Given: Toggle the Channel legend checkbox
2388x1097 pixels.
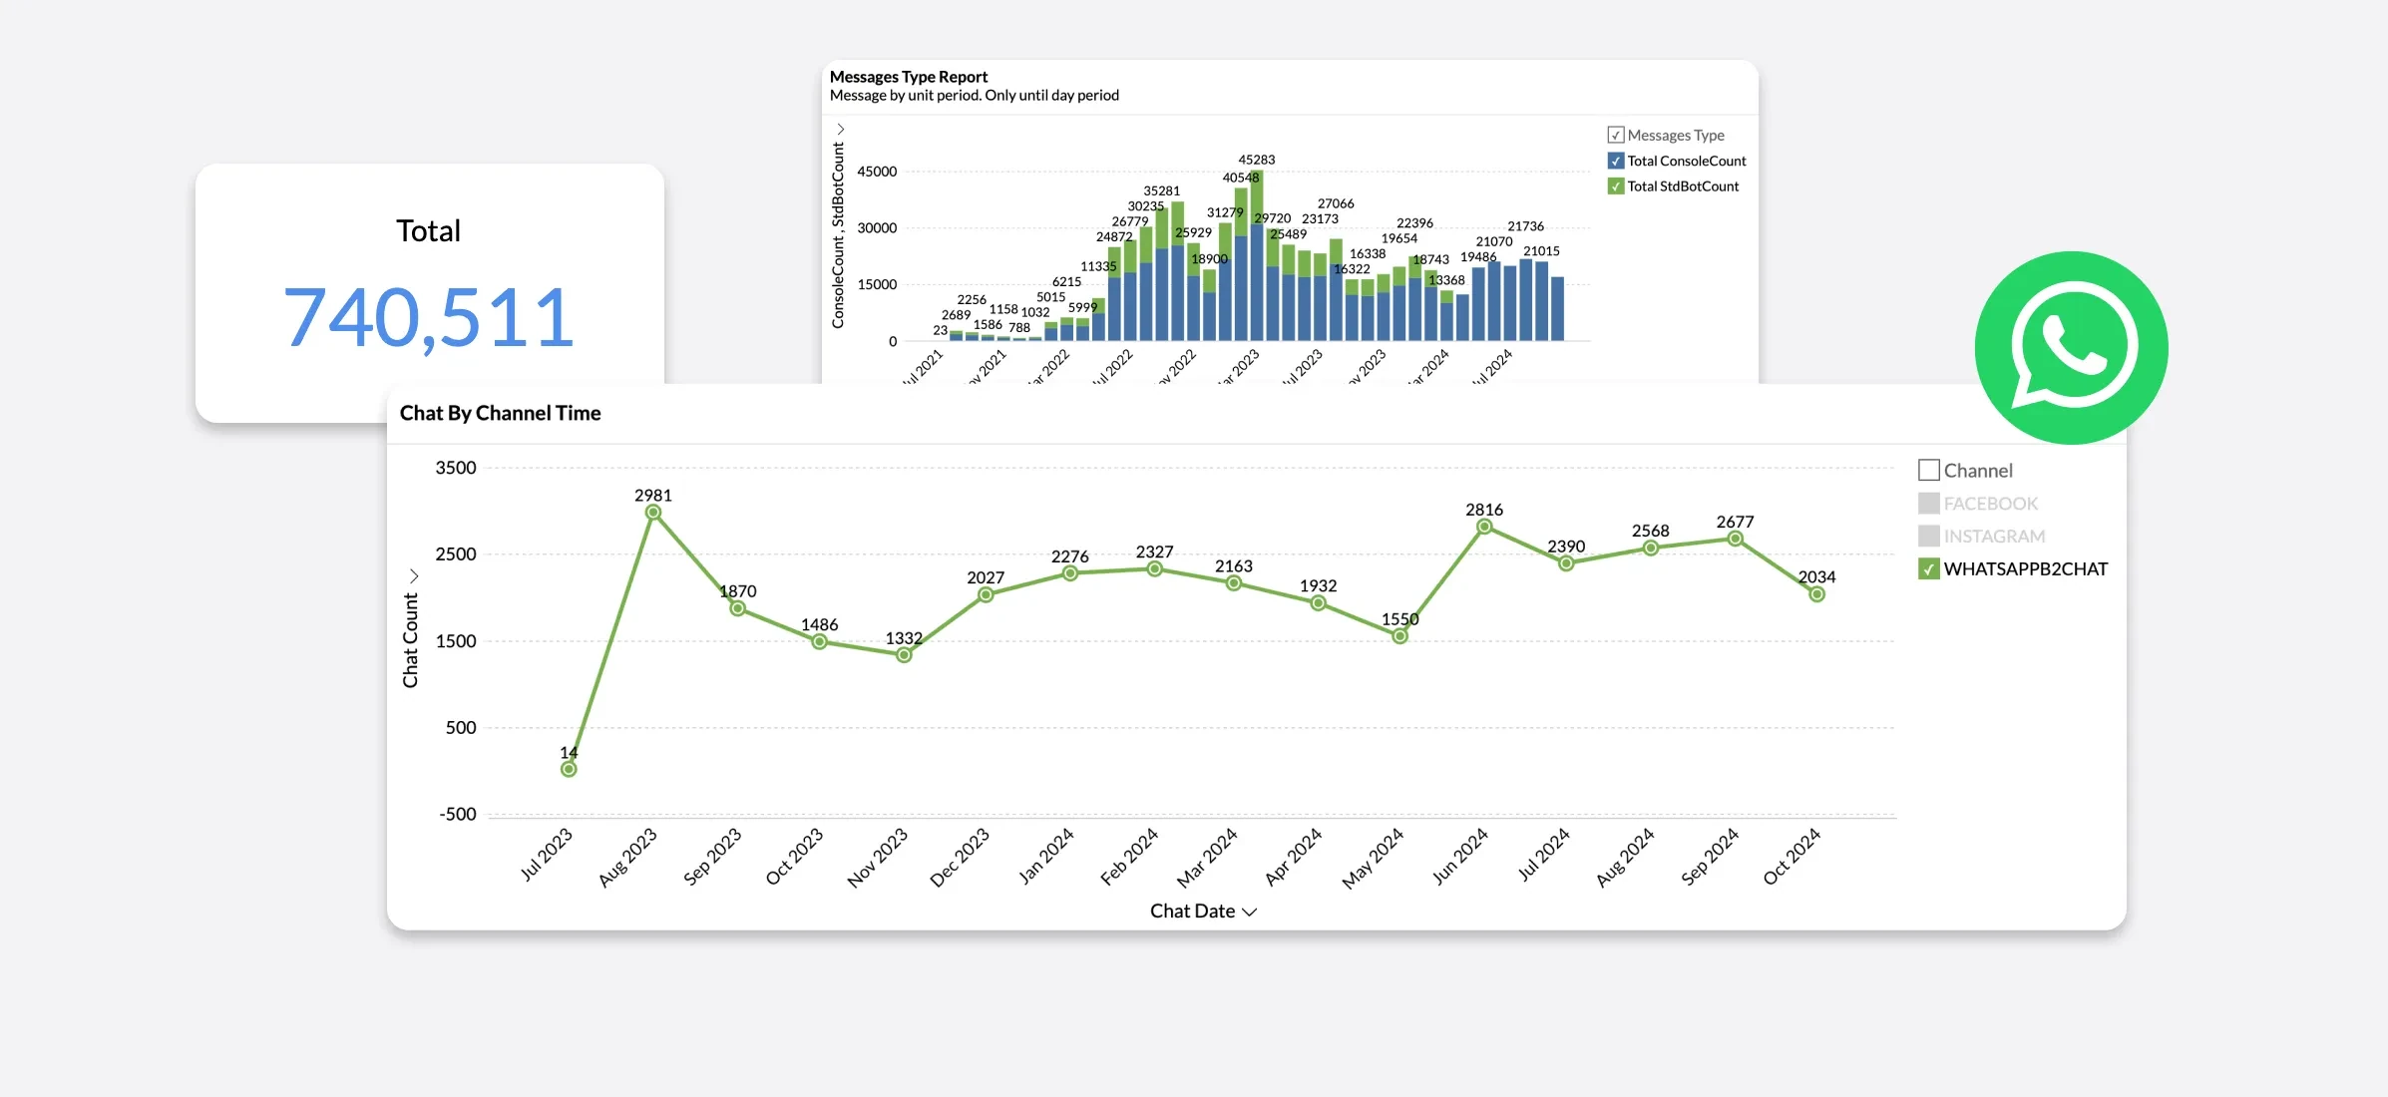Looking at the screenshot, I should coord(1929,470).
